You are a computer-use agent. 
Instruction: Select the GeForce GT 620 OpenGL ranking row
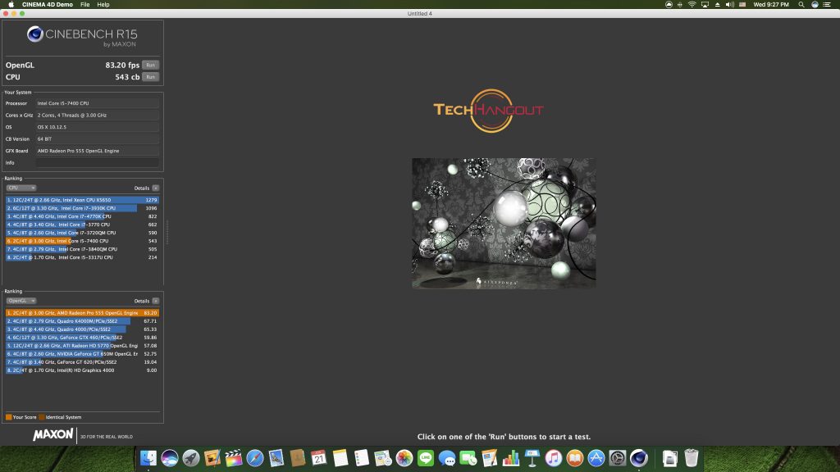click(x=82, y=362)
